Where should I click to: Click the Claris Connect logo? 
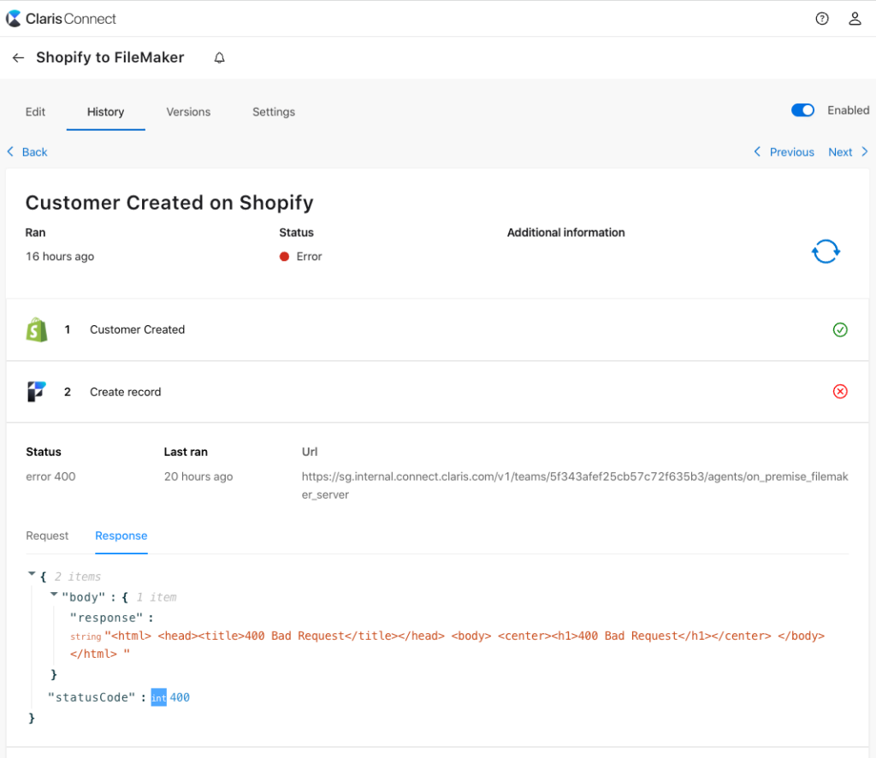click(x=61, y=19)
